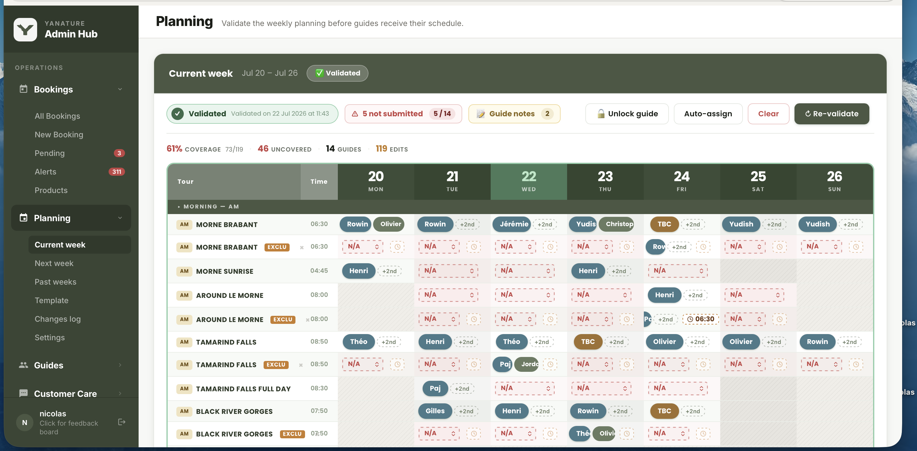Click the Yanature logo icon
917x451 pixels.
pos(25,30)
